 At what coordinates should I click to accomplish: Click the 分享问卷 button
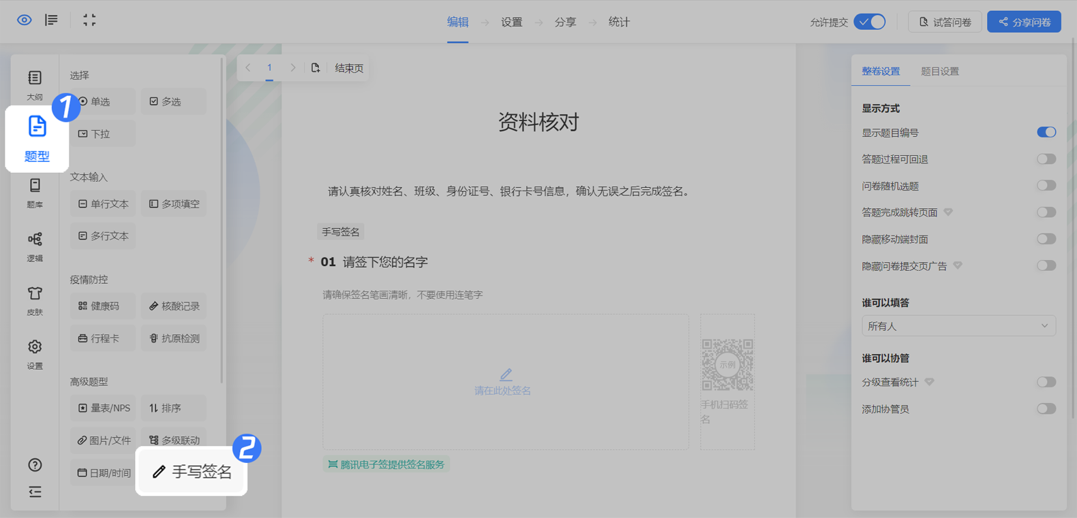pos(1024,22)
